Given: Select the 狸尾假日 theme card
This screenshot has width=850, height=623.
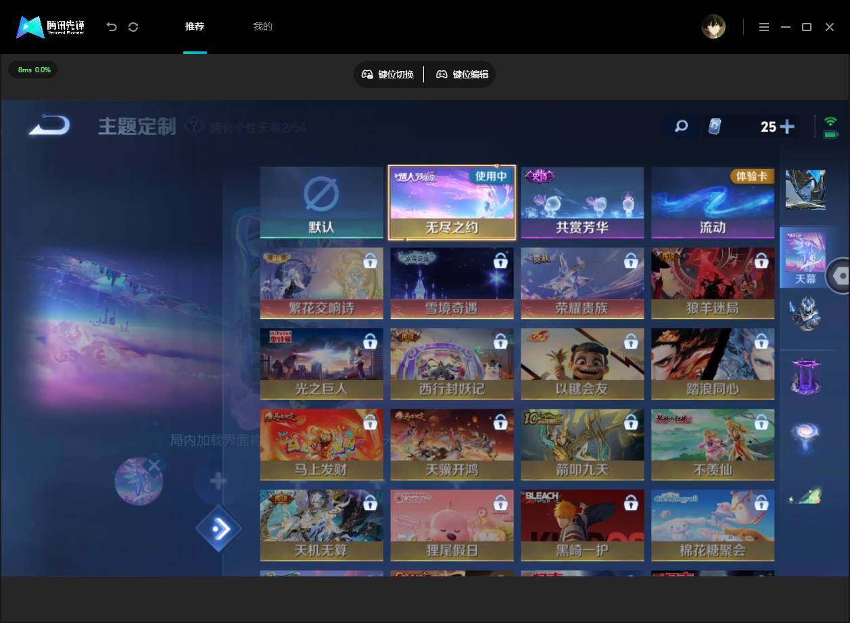Looking at the screenshot, I should click(x=452, y=526).
